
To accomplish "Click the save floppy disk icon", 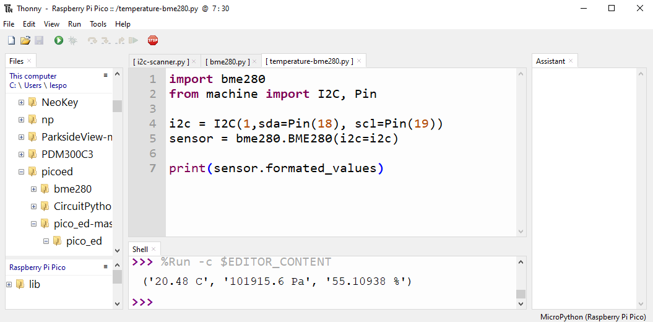I will (39, 40).
